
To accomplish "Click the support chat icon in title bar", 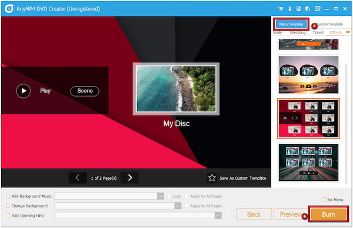I will (308, 9).
